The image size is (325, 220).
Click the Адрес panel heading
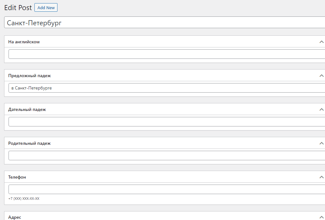[15, 217]
